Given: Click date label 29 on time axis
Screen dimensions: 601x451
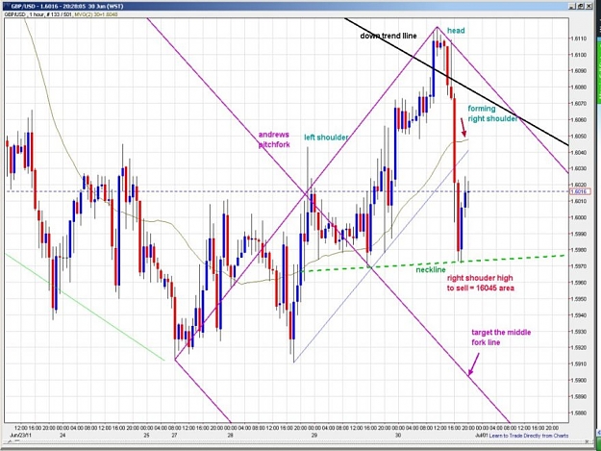Looking at the screenshot, I should 314,436.
